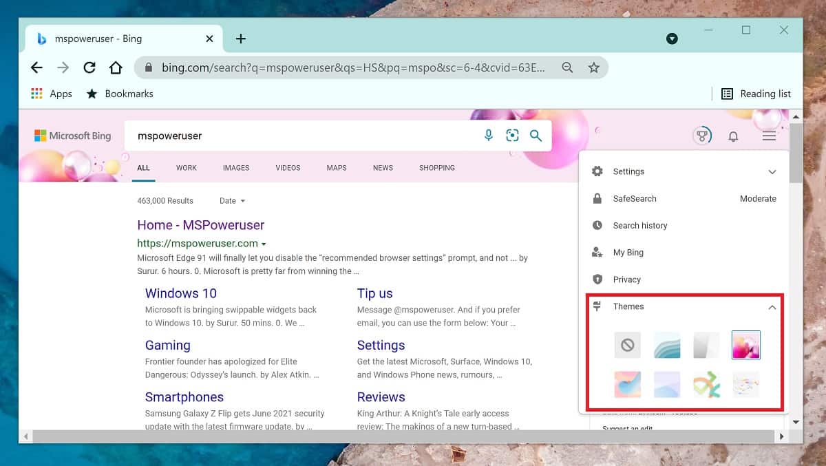The width and height of the screenshot is (826, 466).
Task: Click the browser forward arrow
Action: 63,67
